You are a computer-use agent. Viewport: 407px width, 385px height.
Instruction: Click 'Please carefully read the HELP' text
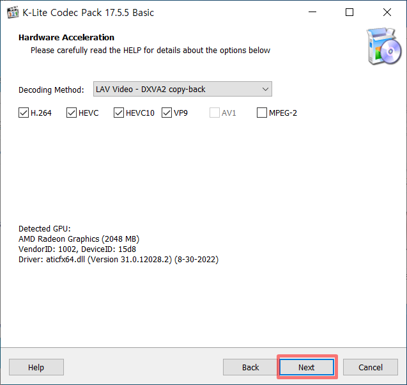(x=150, y=51)
